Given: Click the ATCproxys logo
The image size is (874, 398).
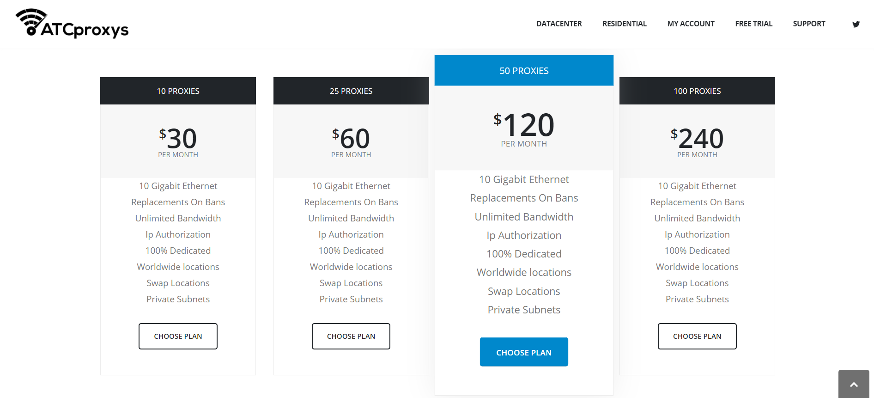Looking at the screenshot, I should tap(72, 24).
